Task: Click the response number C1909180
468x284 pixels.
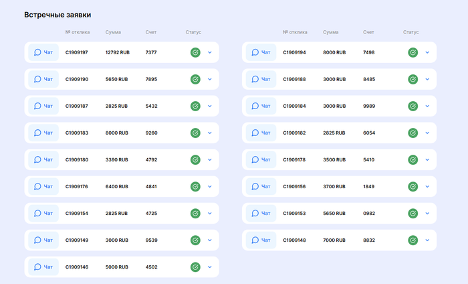Action: (x=77, y=159)
